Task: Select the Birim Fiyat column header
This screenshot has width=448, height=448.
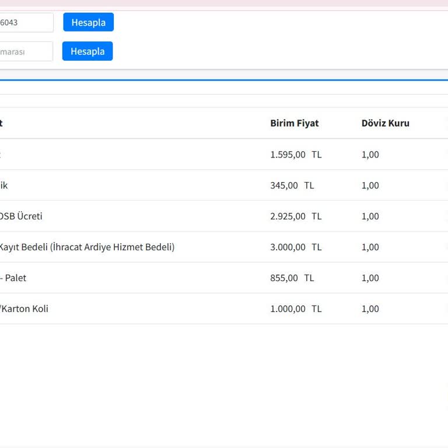Action: 294,123
